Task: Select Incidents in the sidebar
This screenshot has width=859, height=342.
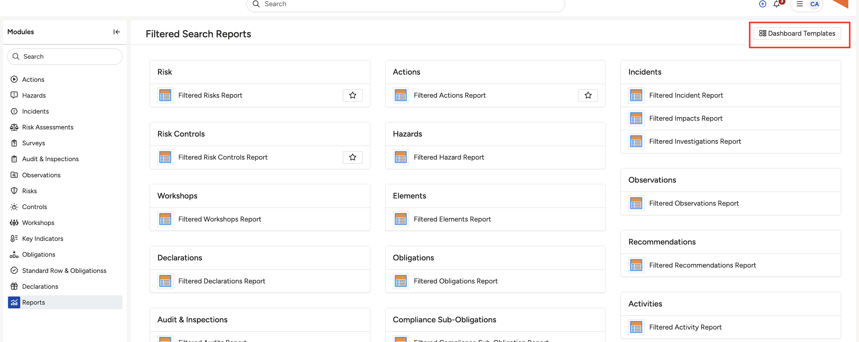Action: click(35, 111)
